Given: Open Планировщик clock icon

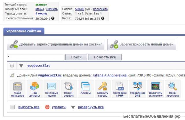Looking at the screenshot, I should [x=69, y=89].
